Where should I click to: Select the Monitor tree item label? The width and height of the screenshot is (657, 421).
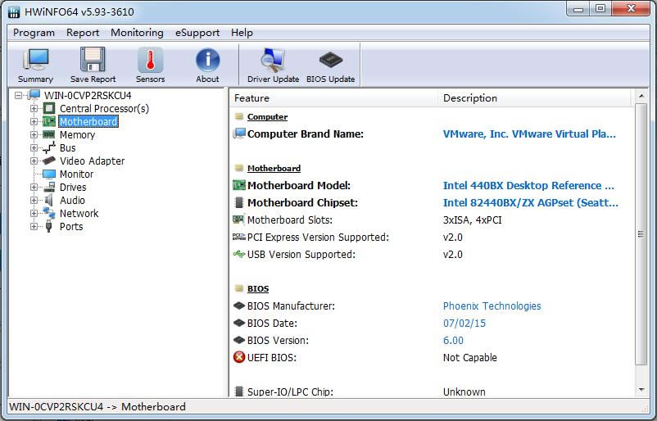coord(77,174)
